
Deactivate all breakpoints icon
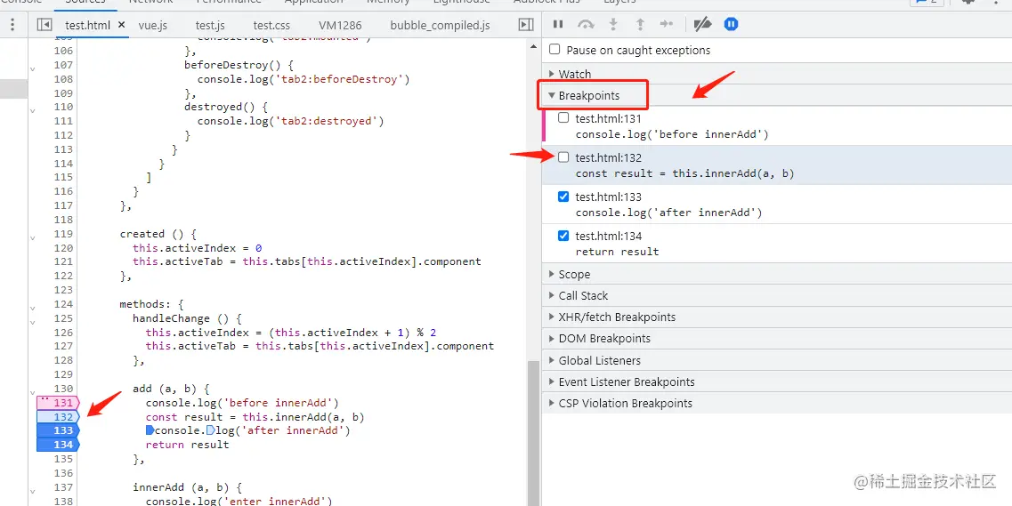click(x=702, y=25)
